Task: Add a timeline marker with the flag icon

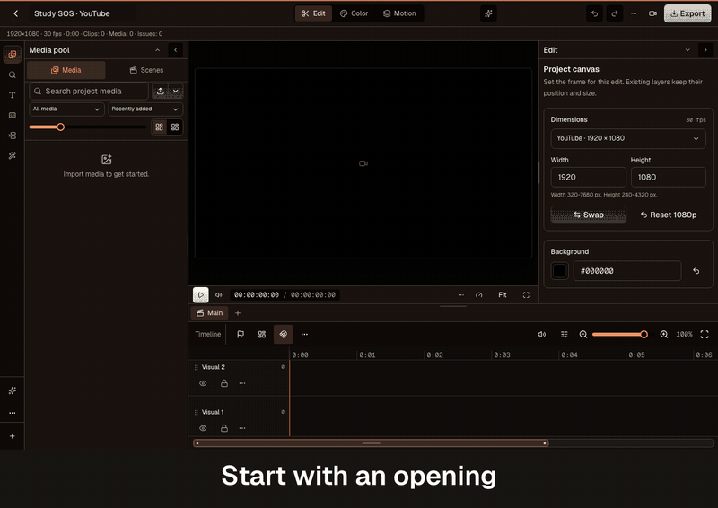Action: [241, 335]
